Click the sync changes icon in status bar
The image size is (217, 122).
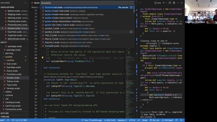pos(8,120)
